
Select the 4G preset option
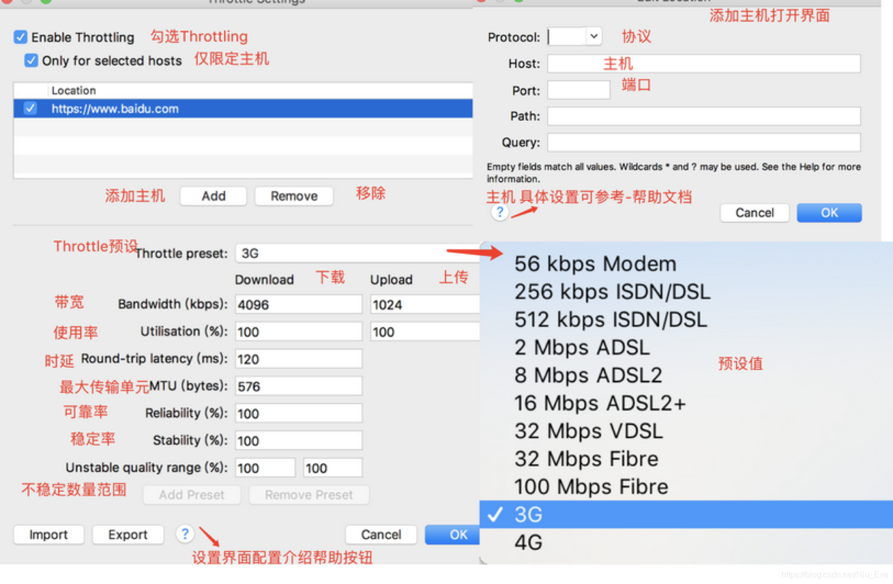[686, 542]
